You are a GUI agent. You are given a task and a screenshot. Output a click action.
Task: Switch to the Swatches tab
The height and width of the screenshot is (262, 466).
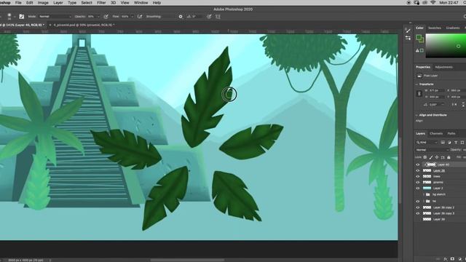pos(435,28)
